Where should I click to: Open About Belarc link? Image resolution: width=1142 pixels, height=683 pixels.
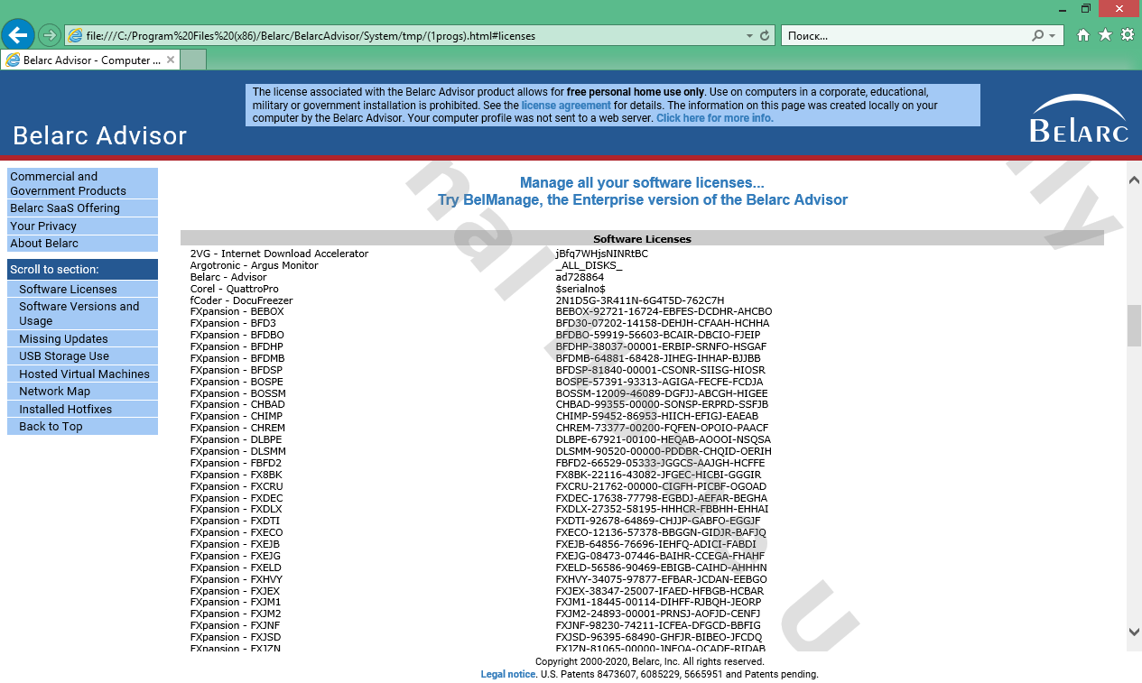coord(82,244)
